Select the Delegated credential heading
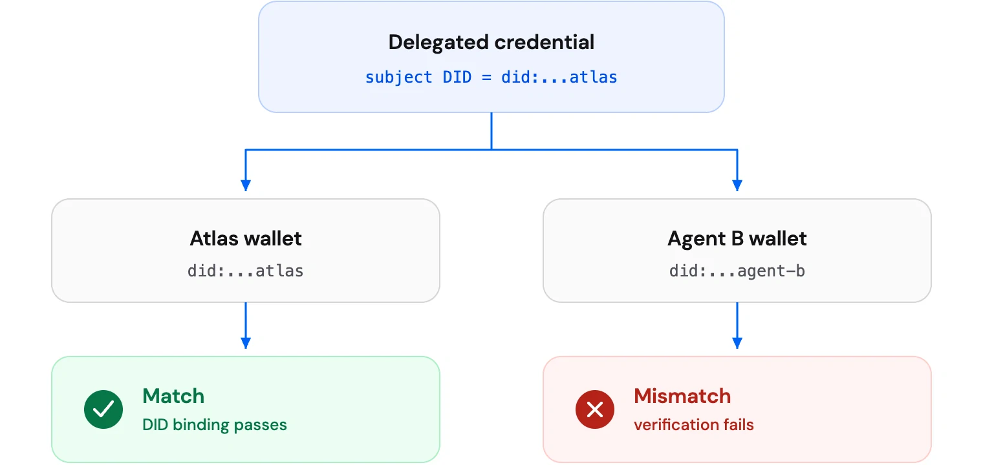Viewport: 983px width, 465px height. click(x=492, y=43)
